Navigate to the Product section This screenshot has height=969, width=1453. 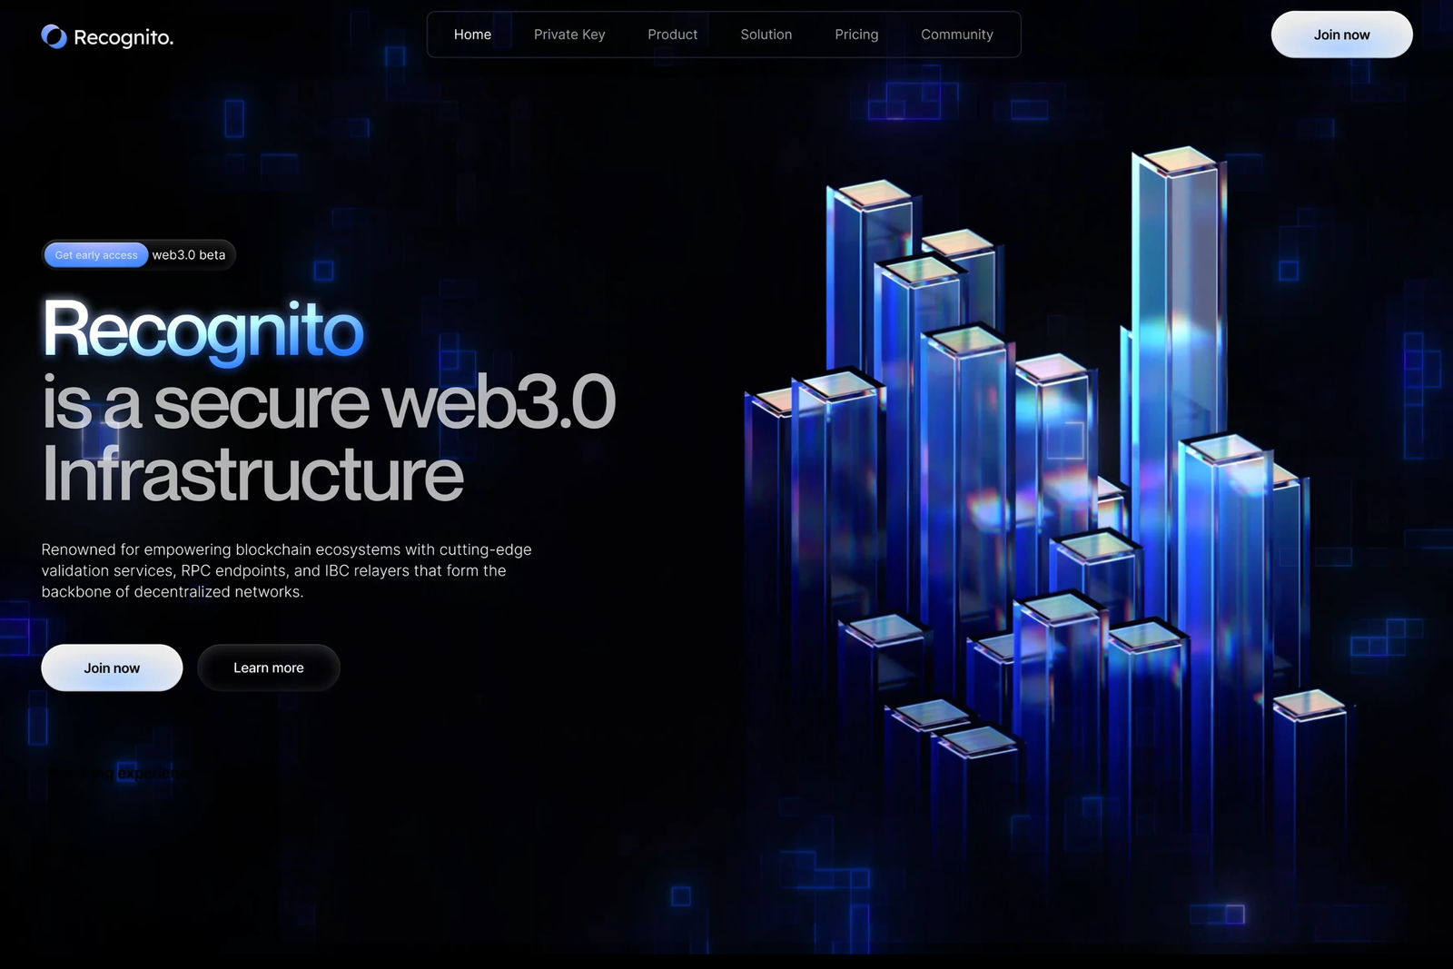coord(672,35)
